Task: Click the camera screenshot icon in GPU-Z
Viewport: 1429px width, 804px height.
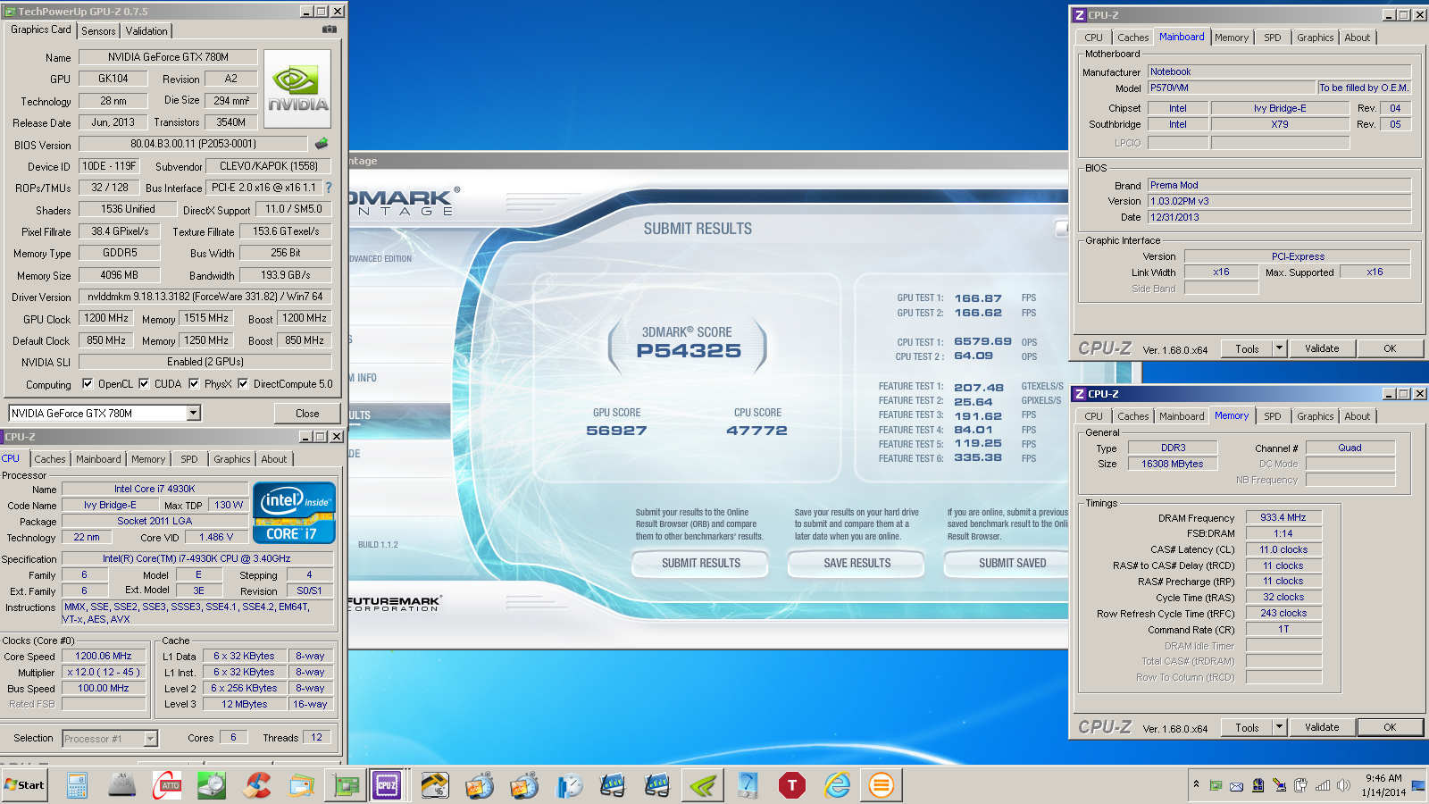Action: coord(330,29)
